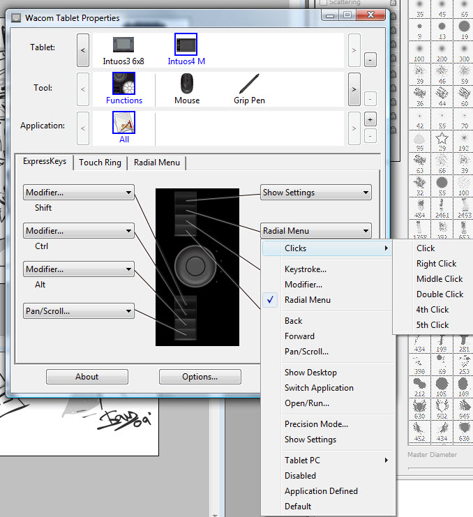Collapse the Radial Menu dropdown
Screen dimensions: 473x517
tap(316, 231)
